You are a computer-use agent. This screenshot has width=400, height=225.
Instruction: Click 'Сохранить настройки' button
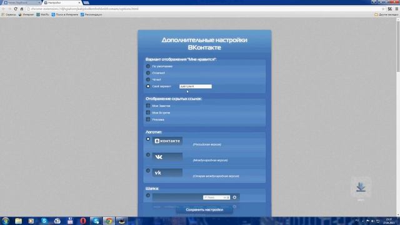pyautogui.click(x=204, y=210)
